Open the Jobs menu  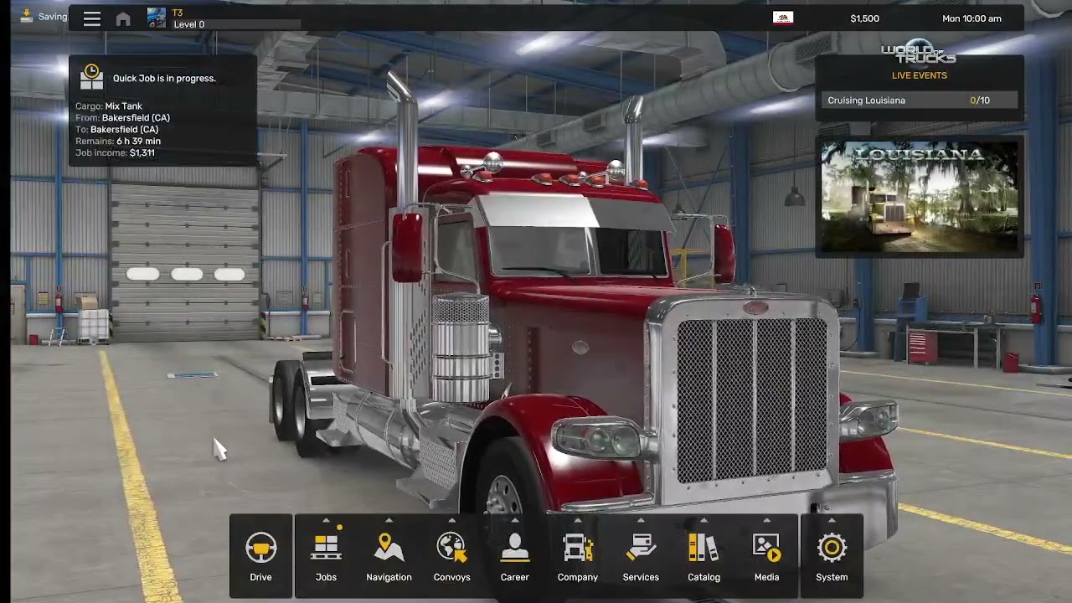(x=326, y=556)
